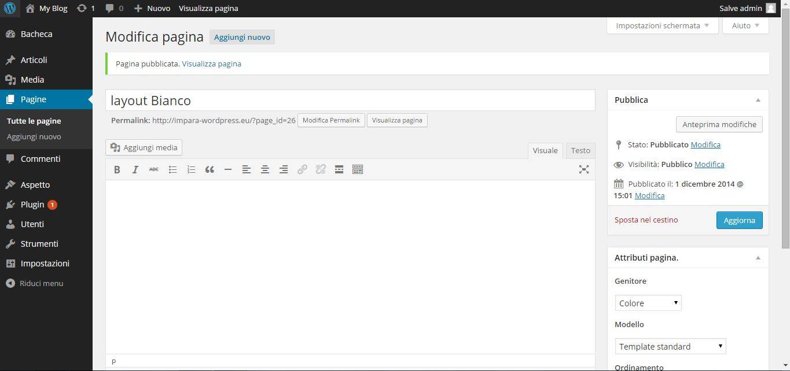Insert or edit a link
This screenshot has width=790, height=371.
(302, 169)
